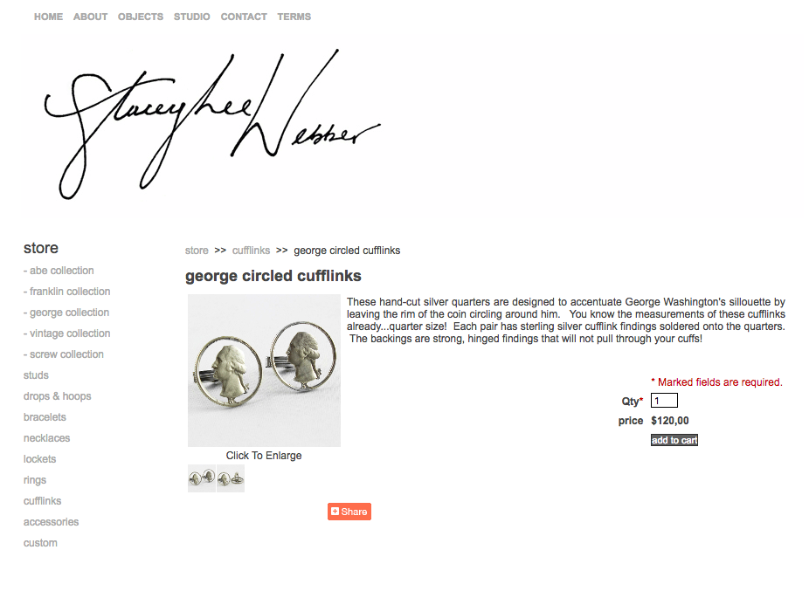Image resolution: width=809 pixels, height=598 pixels.
Task: Add the cufflinks to cart
Action: (674, 440)
